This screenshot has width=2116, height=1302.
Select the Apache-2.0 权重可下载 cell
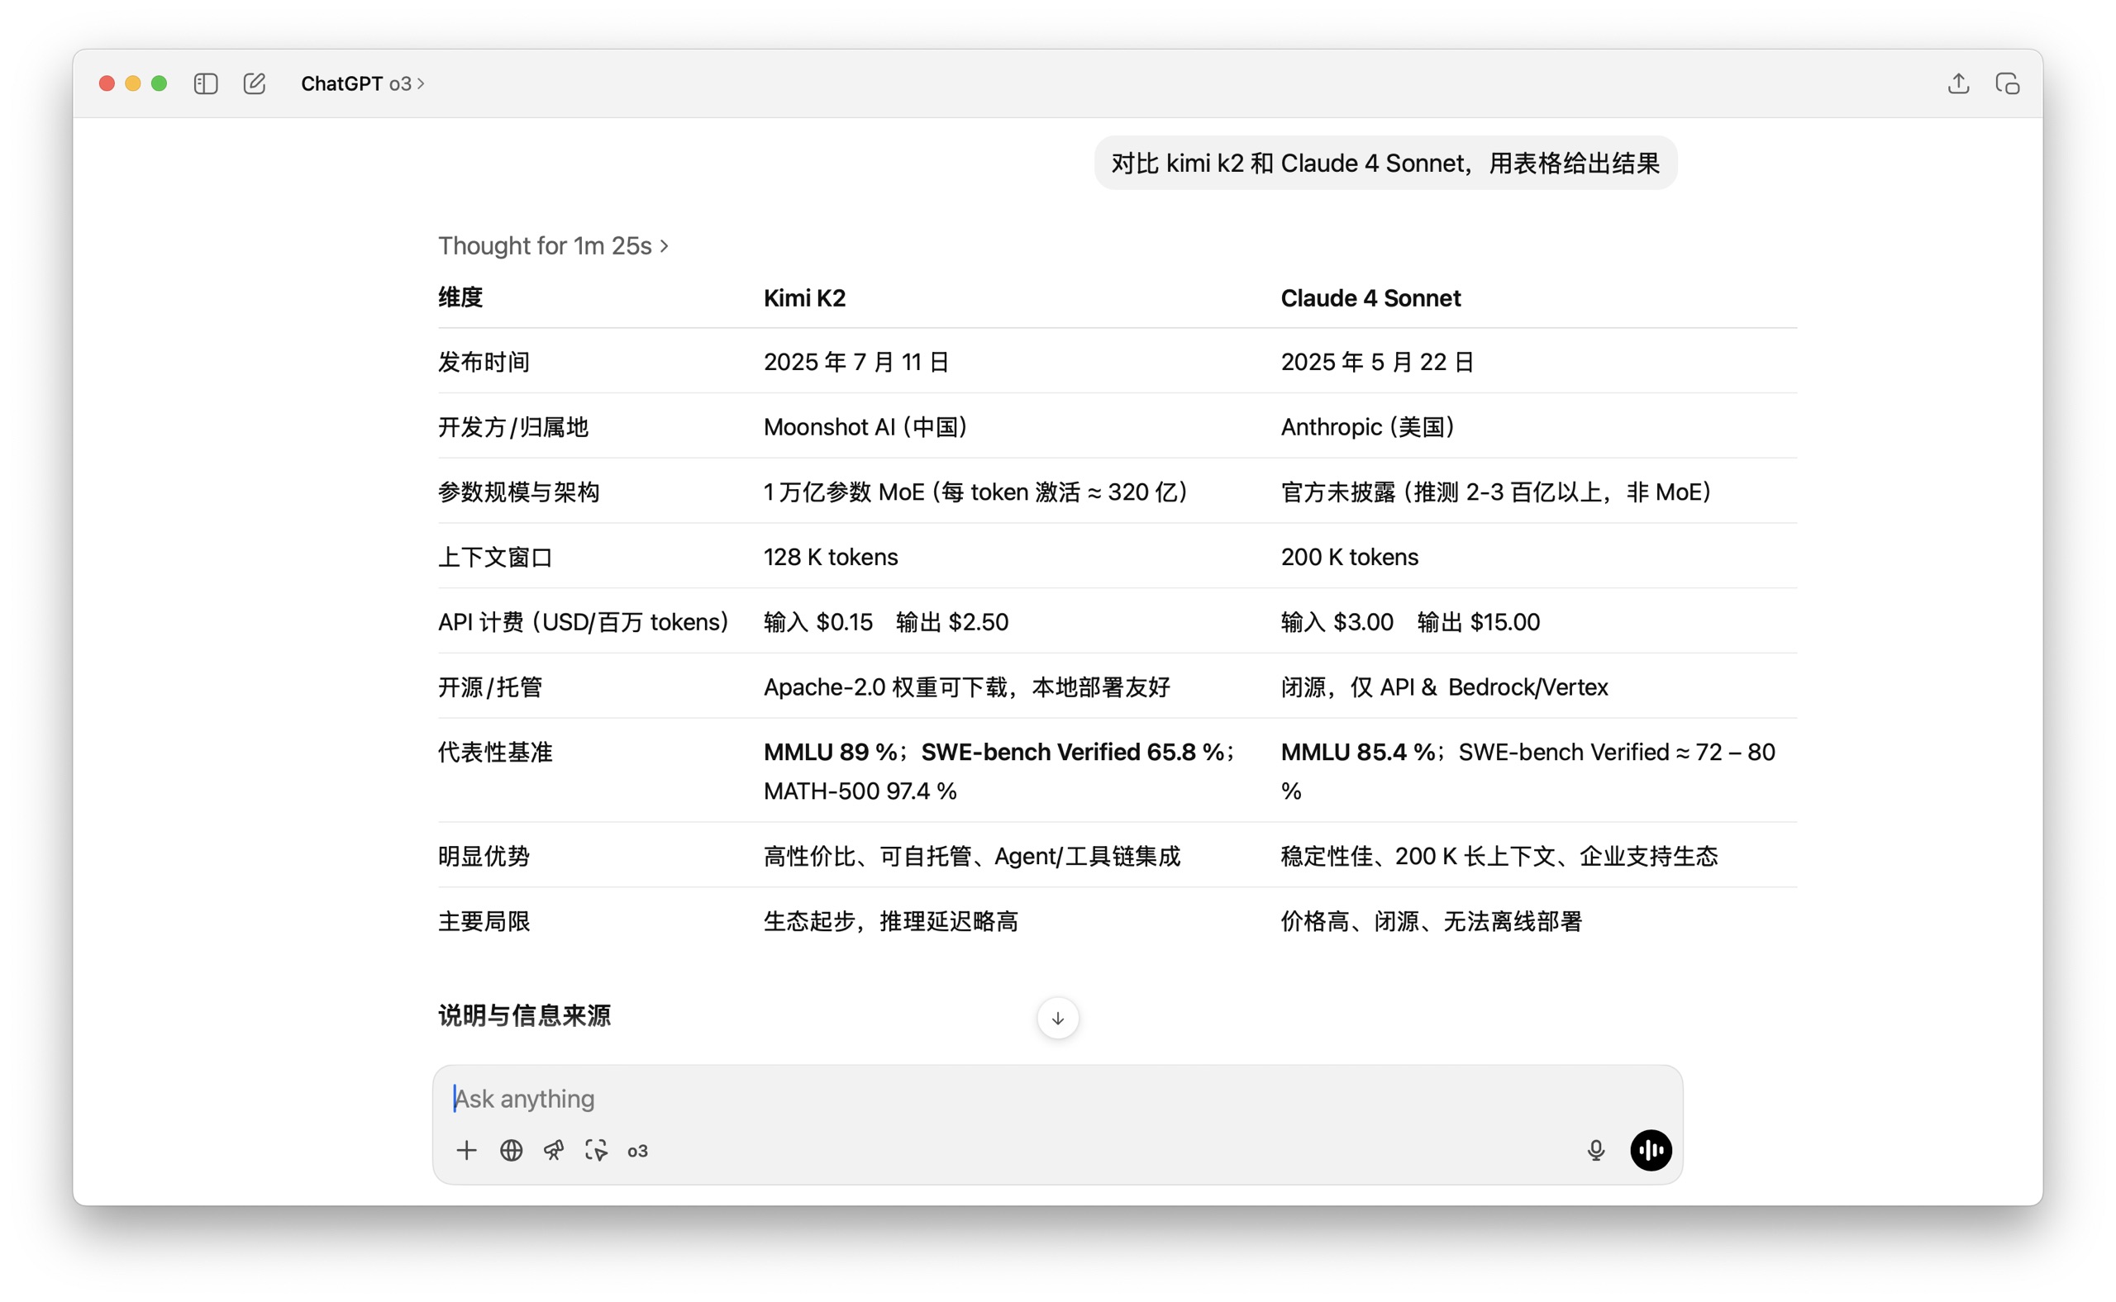(x=967, y=687)
